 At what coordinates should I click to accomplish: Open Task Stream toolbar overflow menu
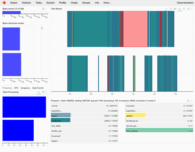[x=191, y=9]
